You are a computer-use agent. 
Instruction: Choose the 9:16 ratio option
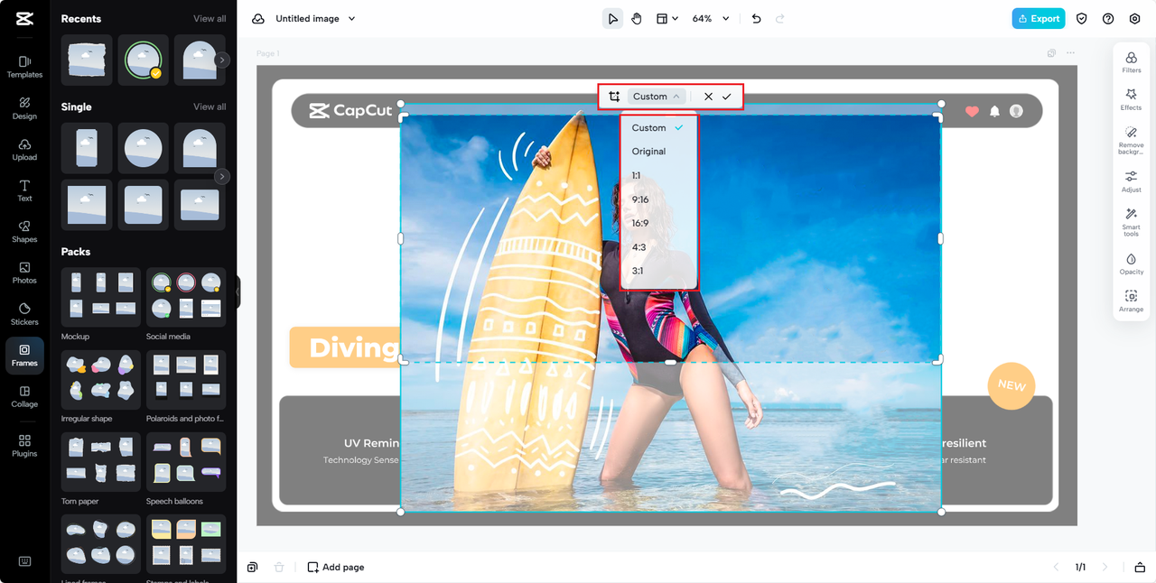tap(658, 199)
